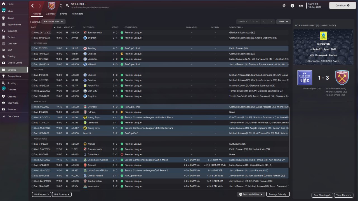Open the Inbox icon with 75 badge
Image resolution: width=358 pixels, height=201 pixels.
3,11
